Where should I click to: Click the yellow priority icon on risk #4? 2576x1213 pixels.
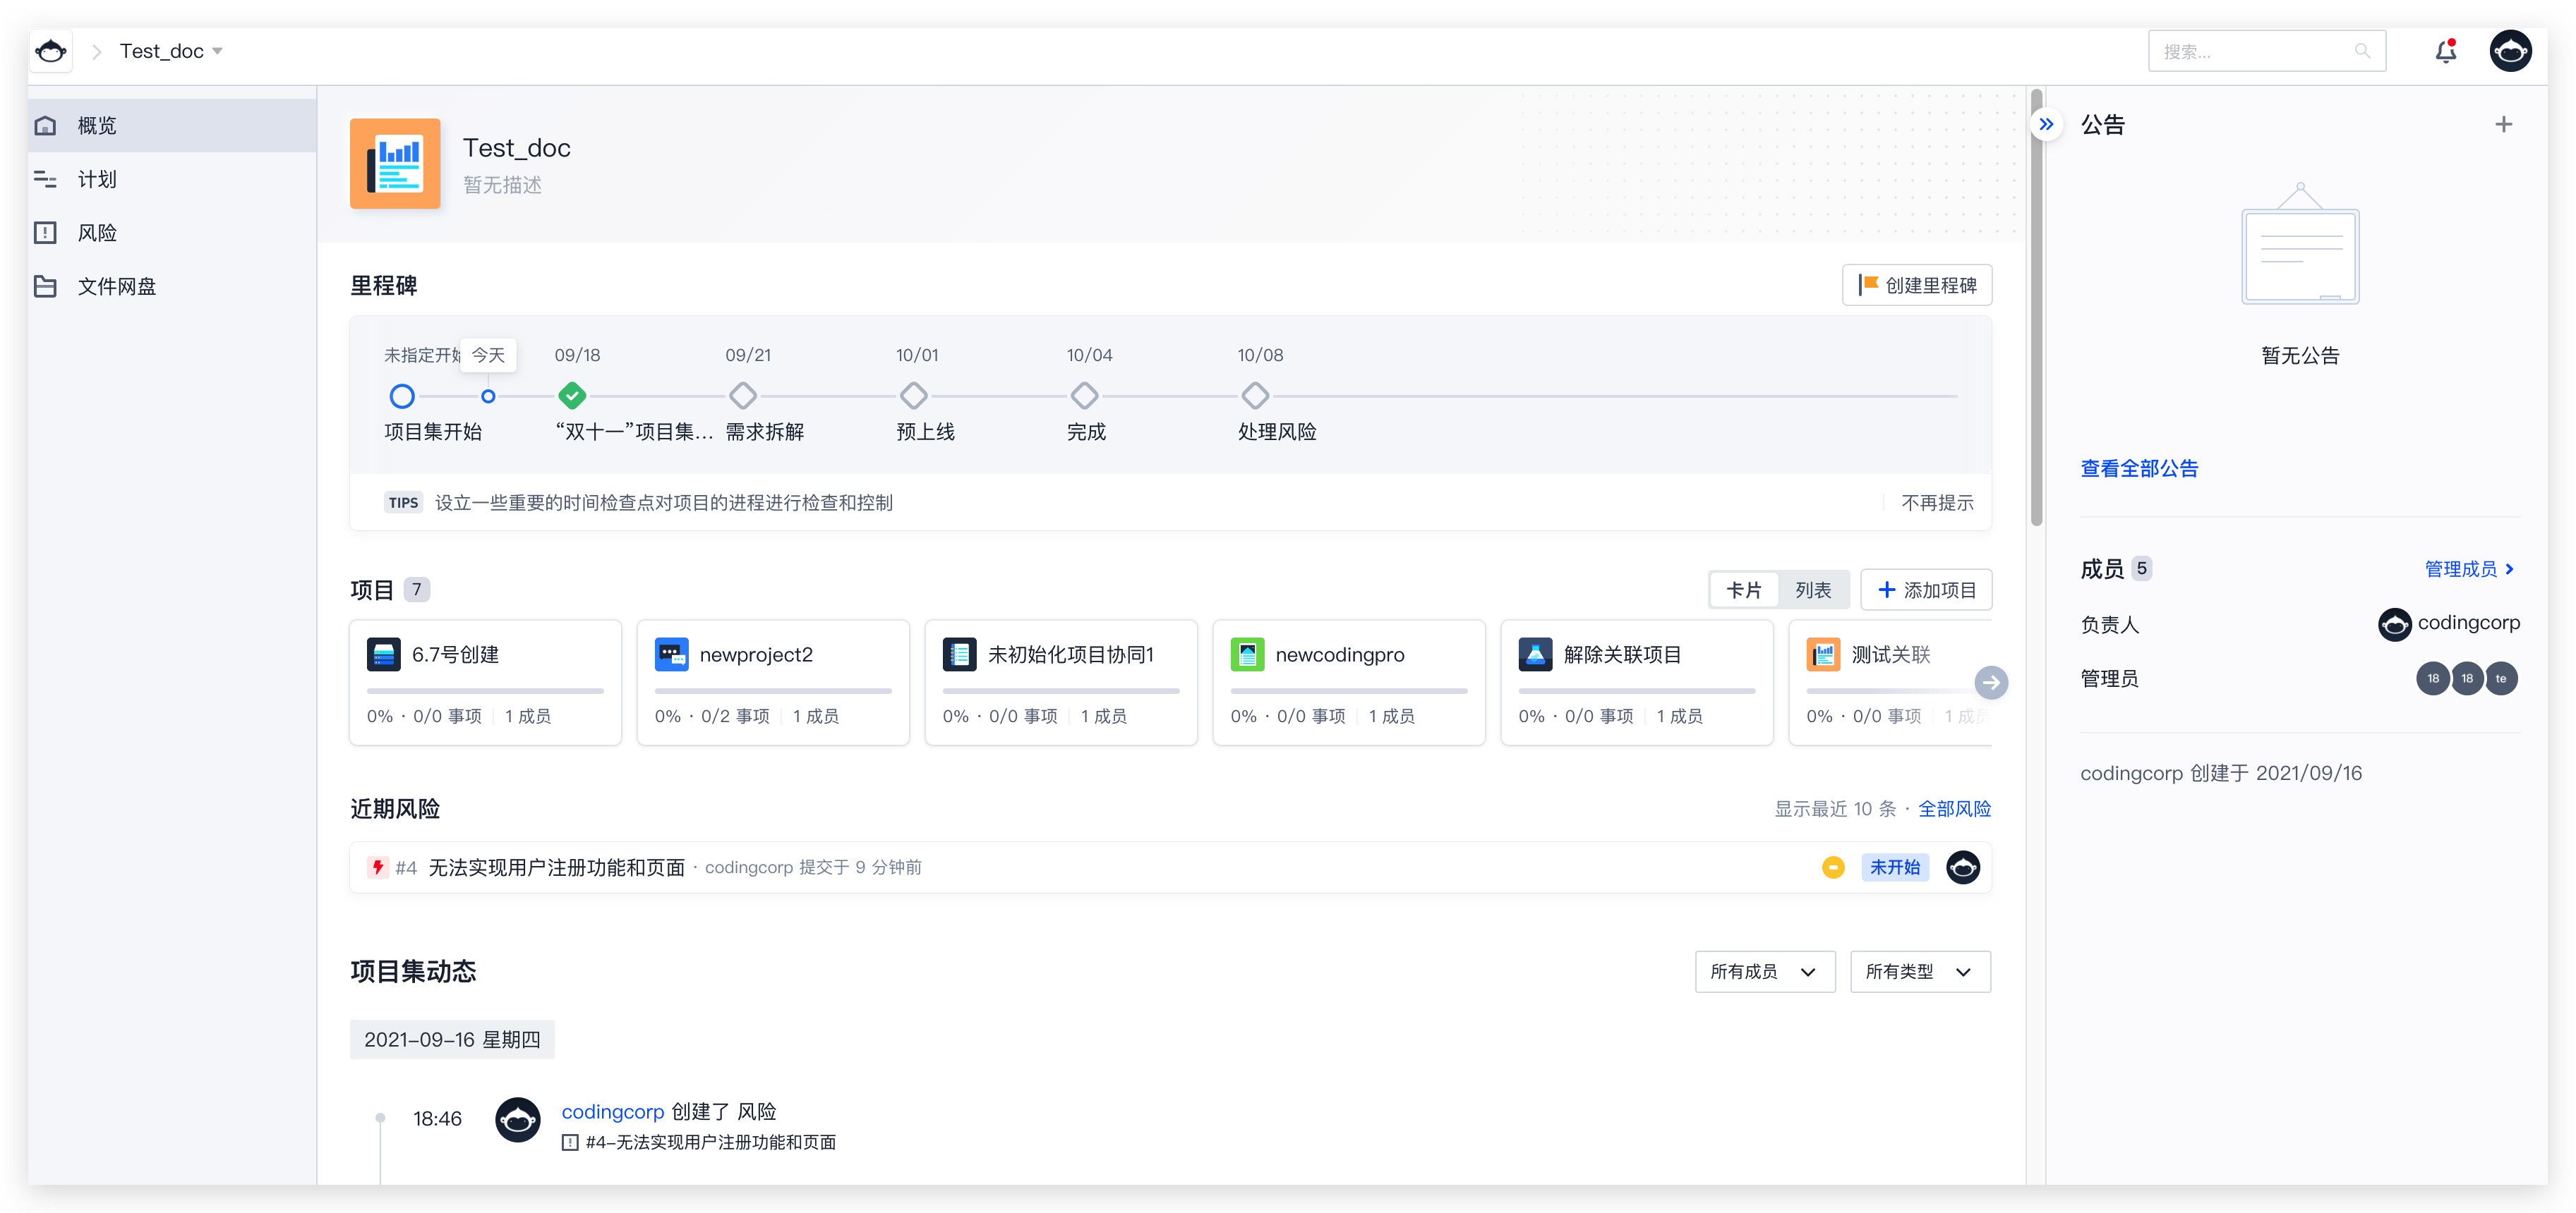[x=1833, y=867]
